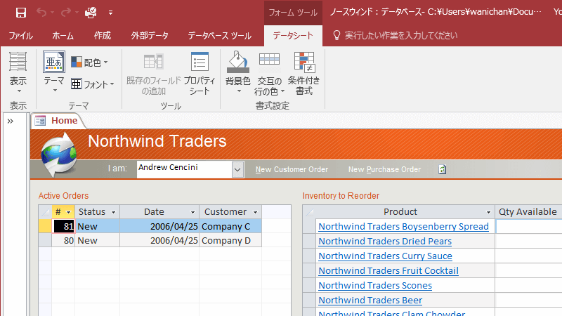Image resolution: width=562 pixels, height=316 pixels.
Task: Open the ファイル tab
Action: click(21, 36)
